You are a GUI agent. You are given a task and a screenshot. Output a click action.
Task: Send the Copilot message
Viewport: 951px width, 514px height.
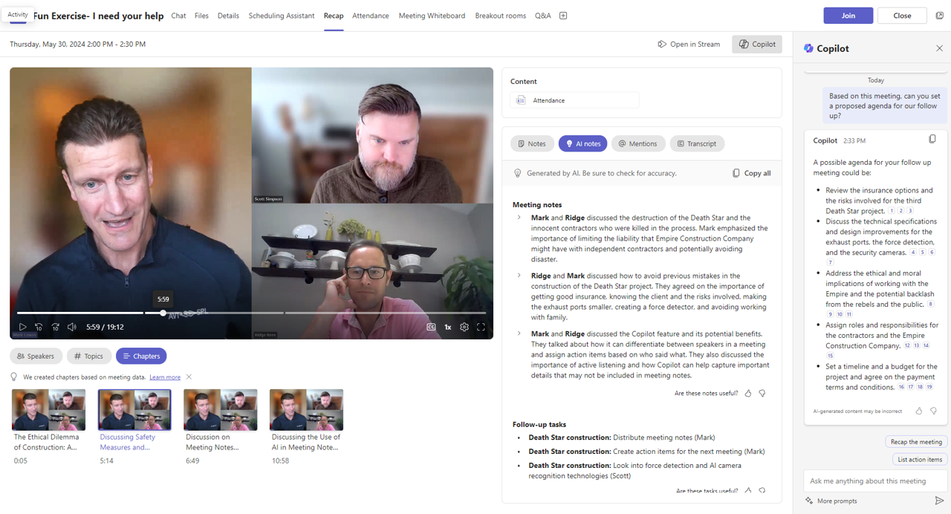(x=939, y=501)
